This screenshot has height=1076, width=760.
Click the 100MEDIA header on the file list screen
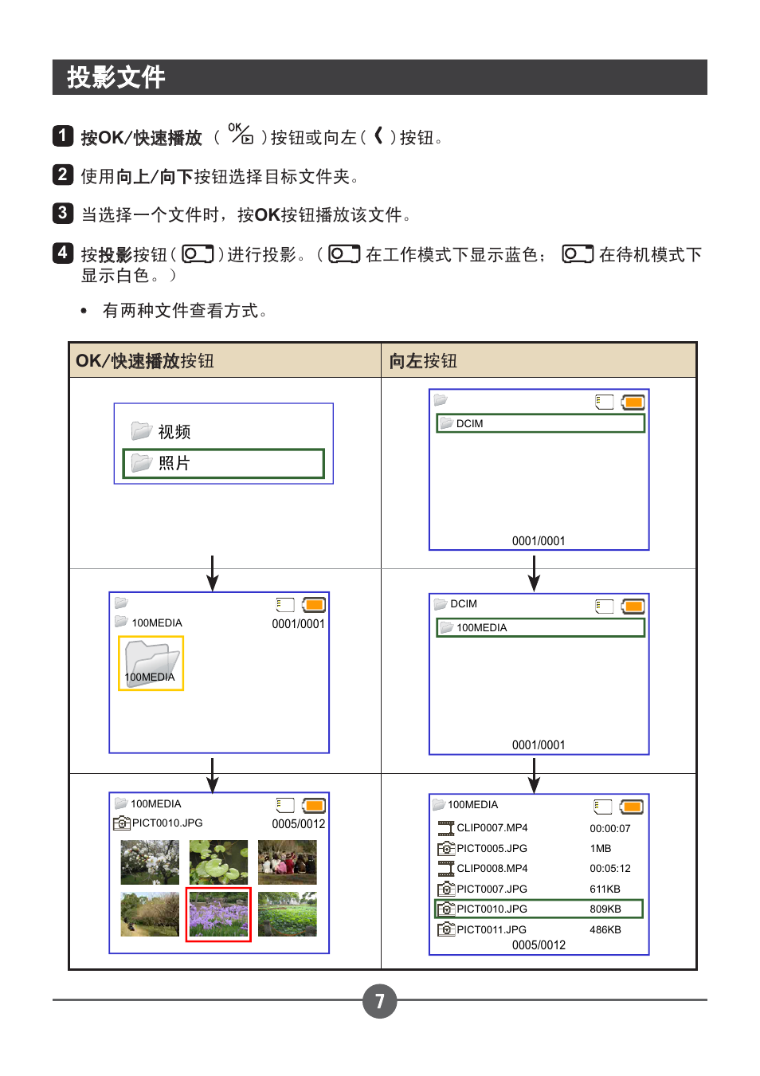point(473,805)
